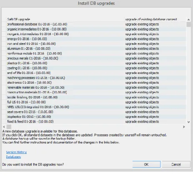Select the 'GaBi DB upgrade' column header
Image resolution: width=193 pixels, height=176 pixels.
[x=65, y=19]
